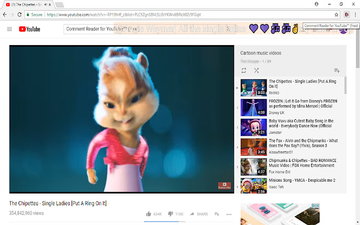Play the Chipmunks BAD ROMANCE thumbnail
Viewport: 360px width, 225px height.
(254, 166)
